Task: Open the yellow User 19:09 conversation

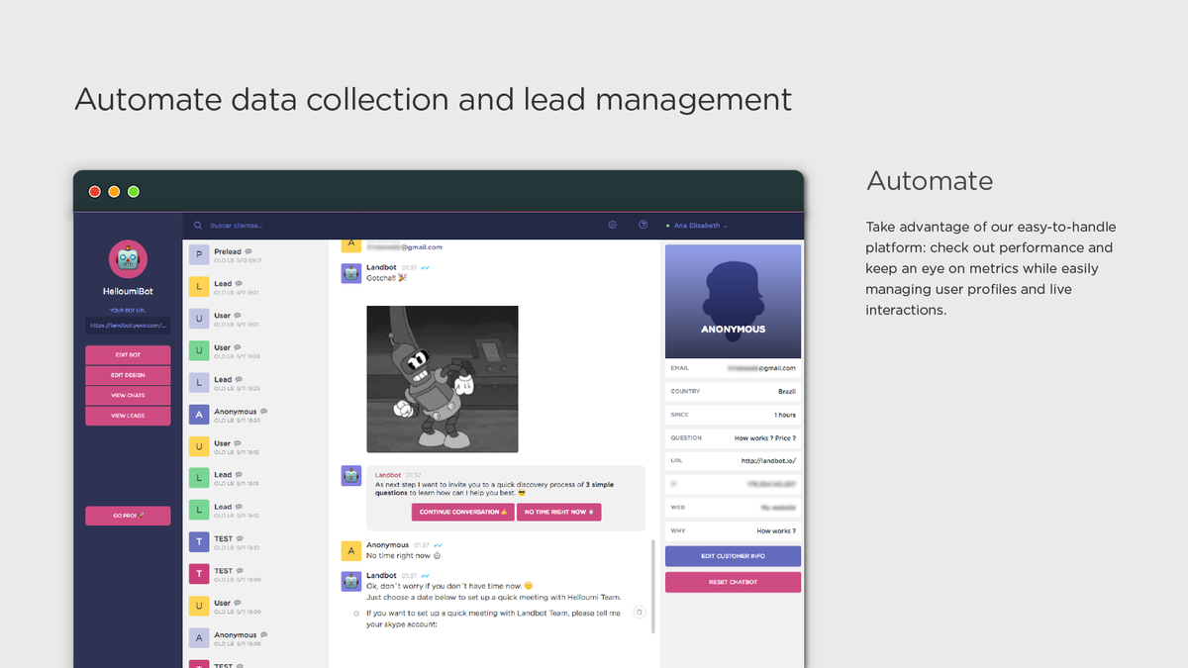Action: click(x=255, y=606)
